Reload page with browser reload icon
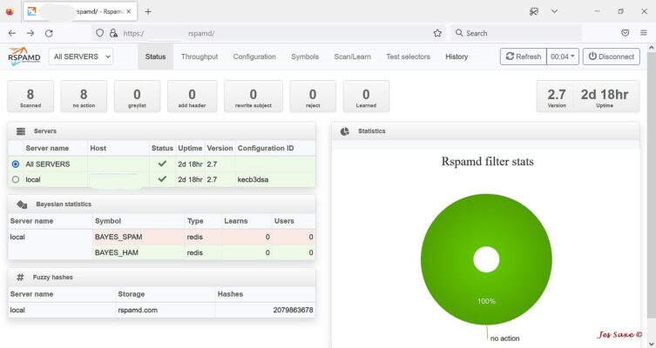Image resolution: width=656 pixels, height=348 pixels. coord(49,33)
